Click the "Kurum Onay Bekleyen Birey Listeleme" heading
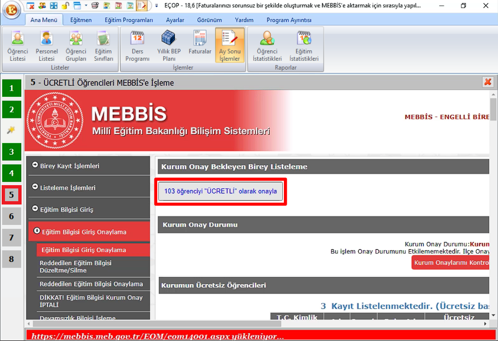The image size is (498, 341). 234,166
